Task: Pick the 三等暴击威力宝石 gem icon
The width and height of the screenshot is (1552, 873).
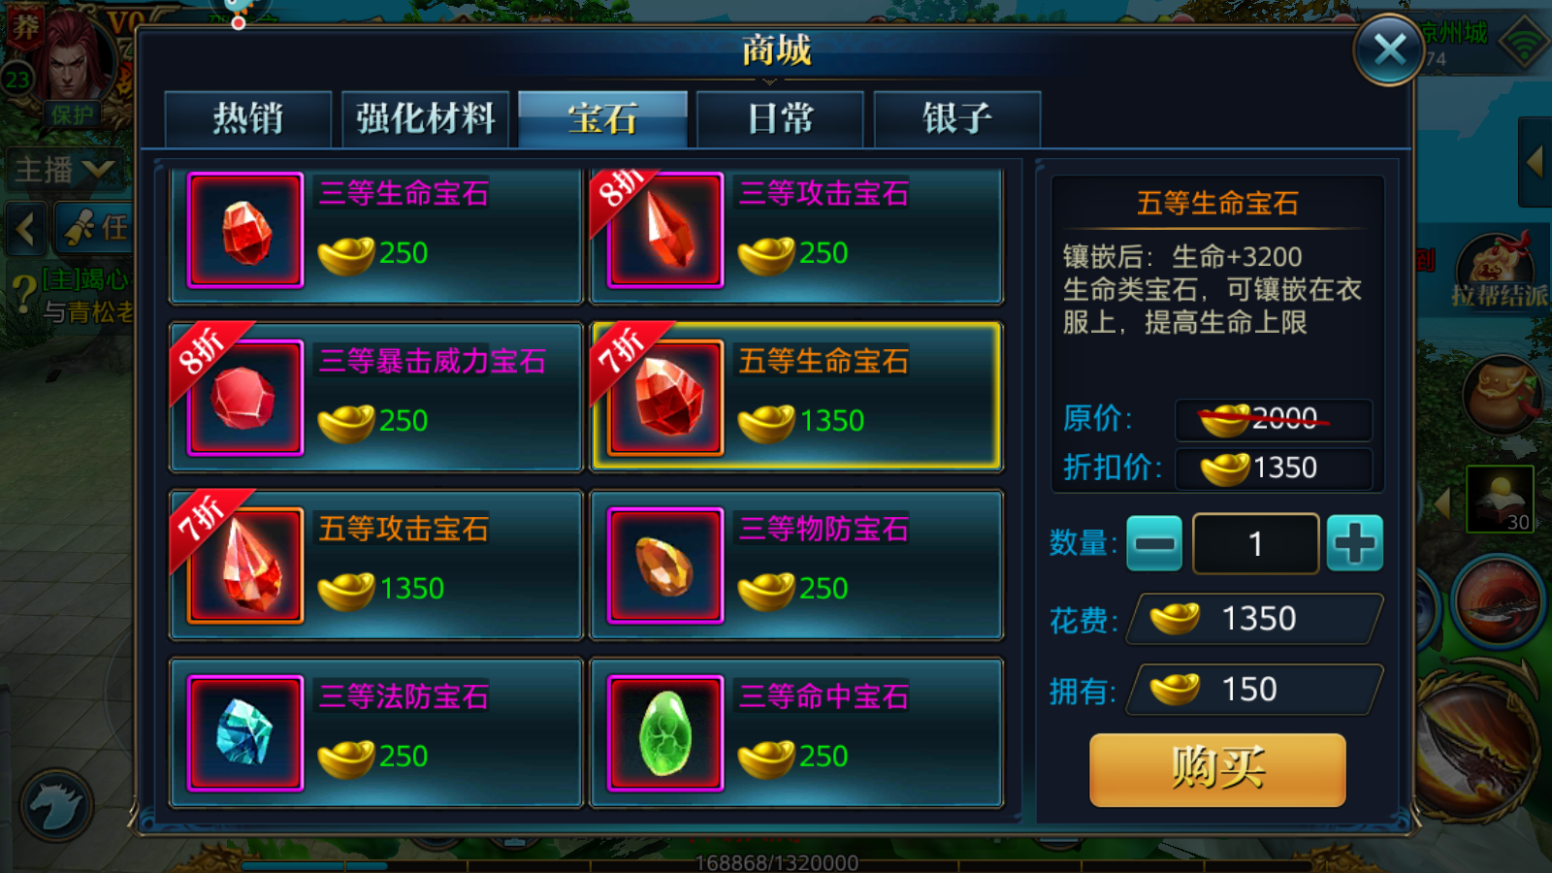Action: point(245,398)
